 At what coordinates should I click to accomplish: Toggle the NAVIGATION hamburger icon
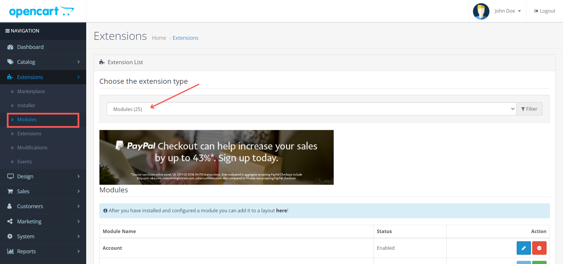(x=7, y=30)
